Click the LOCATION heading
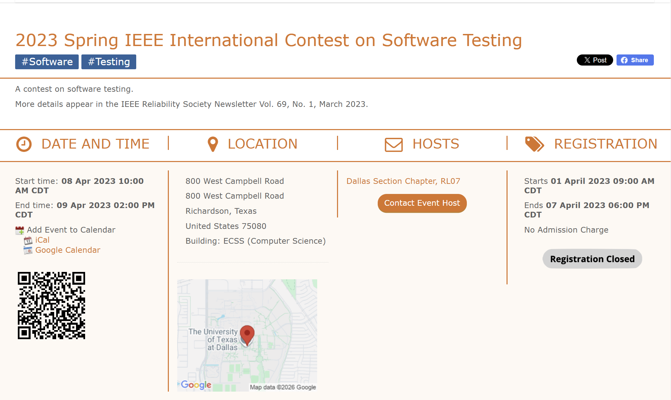 [x=263, y=144]
